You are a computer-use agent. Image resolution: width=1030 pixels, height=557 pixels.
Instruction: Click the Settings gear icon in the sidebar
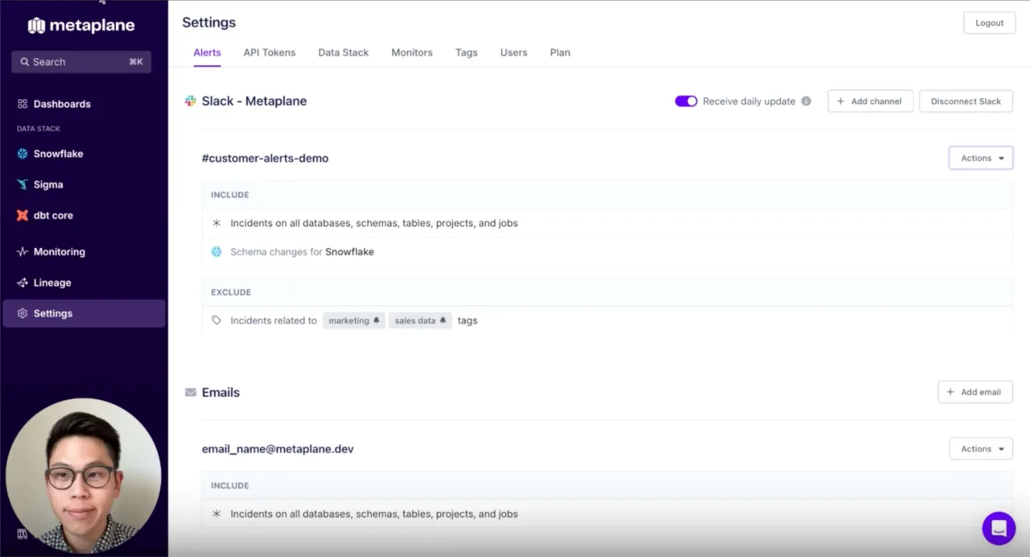click(23, 313)
